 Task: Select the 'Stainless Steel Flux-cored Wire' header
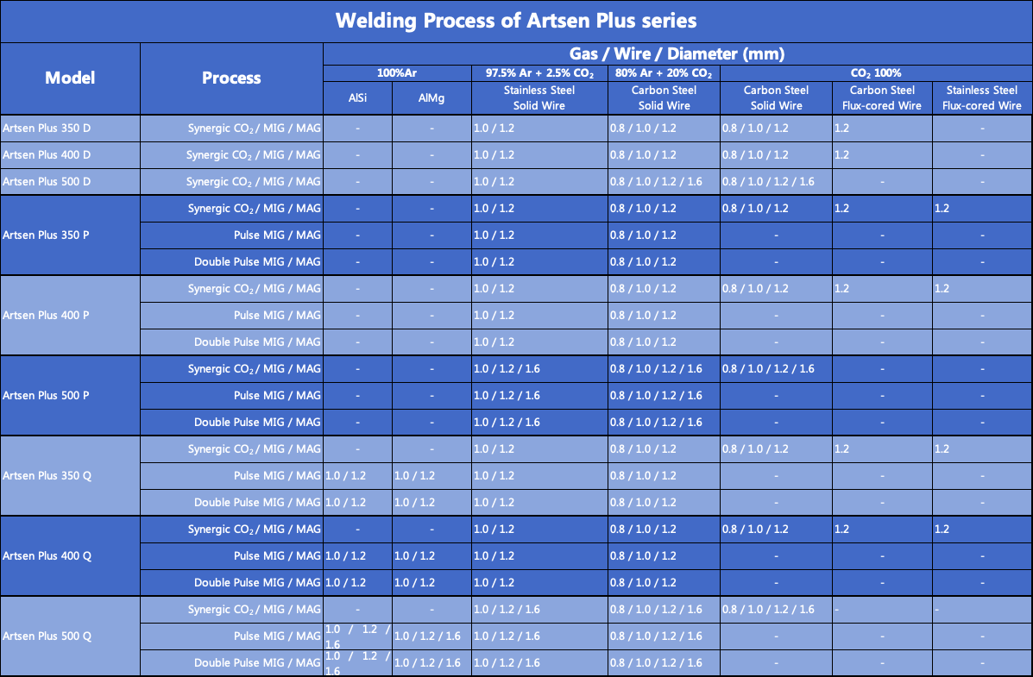click(x=981, y=98)
